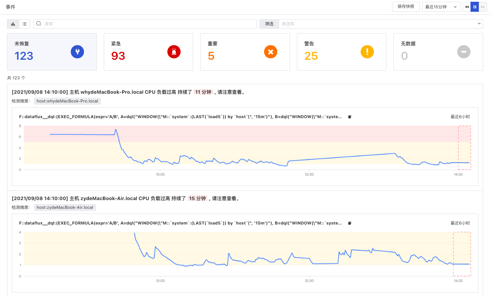Image resolution: width=491 pixels, height=296 pixels.
Task: Click the forward time button
Action: pyautogui.click(x=483, y=7)
